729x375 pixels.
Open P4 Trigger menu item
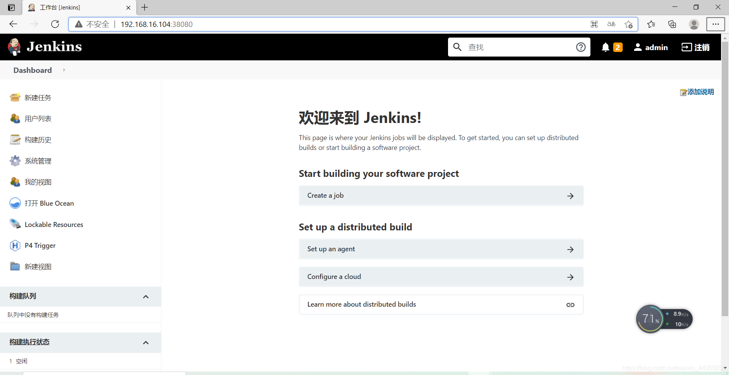[x=40, y=246]
